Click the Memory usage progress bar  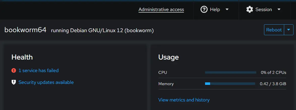click(x=230, y=84)
